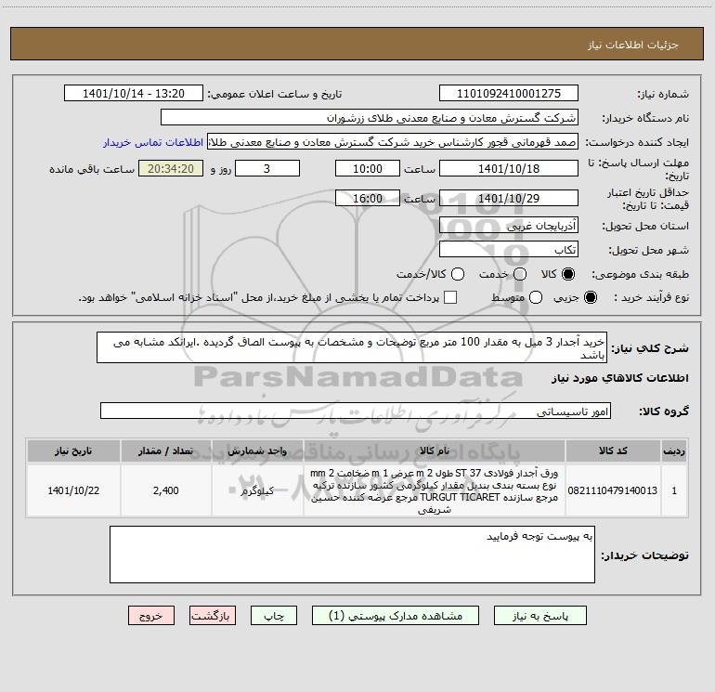Viewport: 715px width, 692px height.
Task: Click the announcement date field 1401/10/14 - 13:20
Action: tap(134, 93)
